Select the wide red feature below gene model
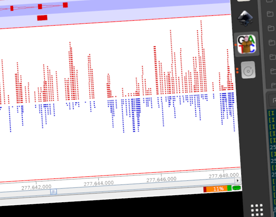 [42, 17]
